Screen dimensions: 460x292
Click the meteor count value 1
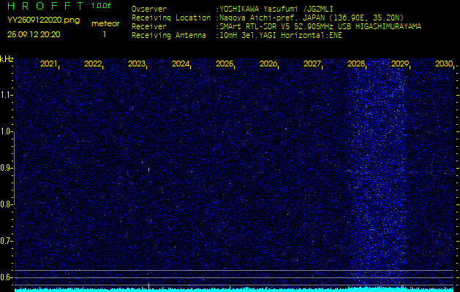click(x=104, y=34)
